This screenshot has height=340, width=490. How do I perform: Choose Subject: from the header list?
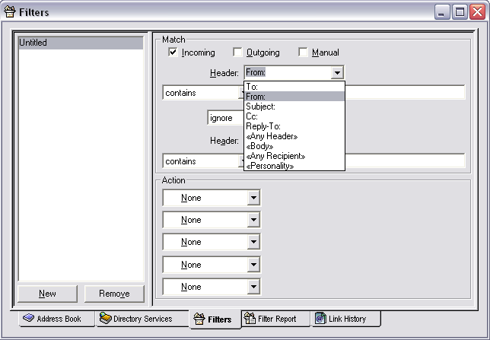(x=261, y=106)
